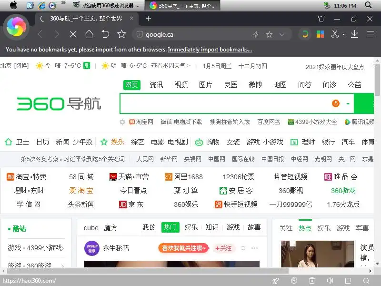Viewport: 381px width, 286px height.
Task: Select the 知识 tab in cube 魔方
Action: pos(212,227)
